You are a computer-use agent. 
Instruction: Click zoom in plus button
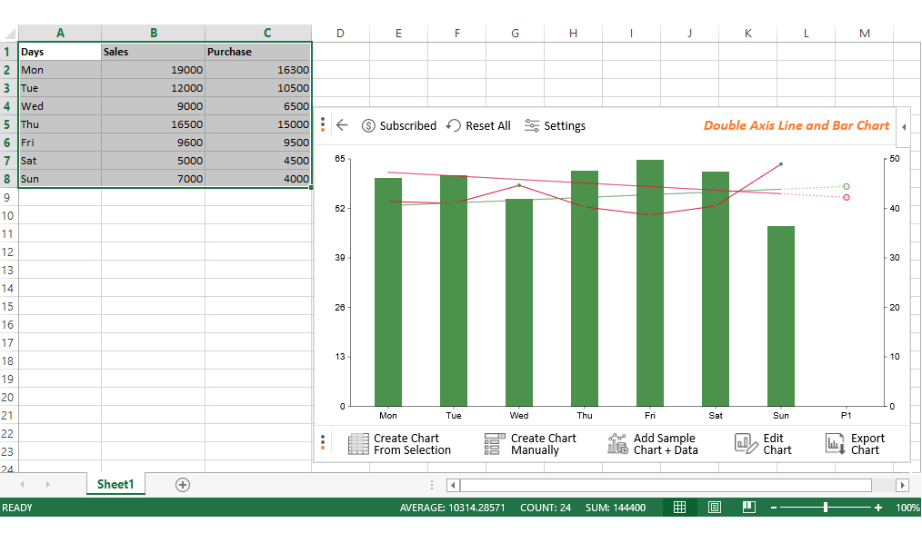(x=877, y=508)
